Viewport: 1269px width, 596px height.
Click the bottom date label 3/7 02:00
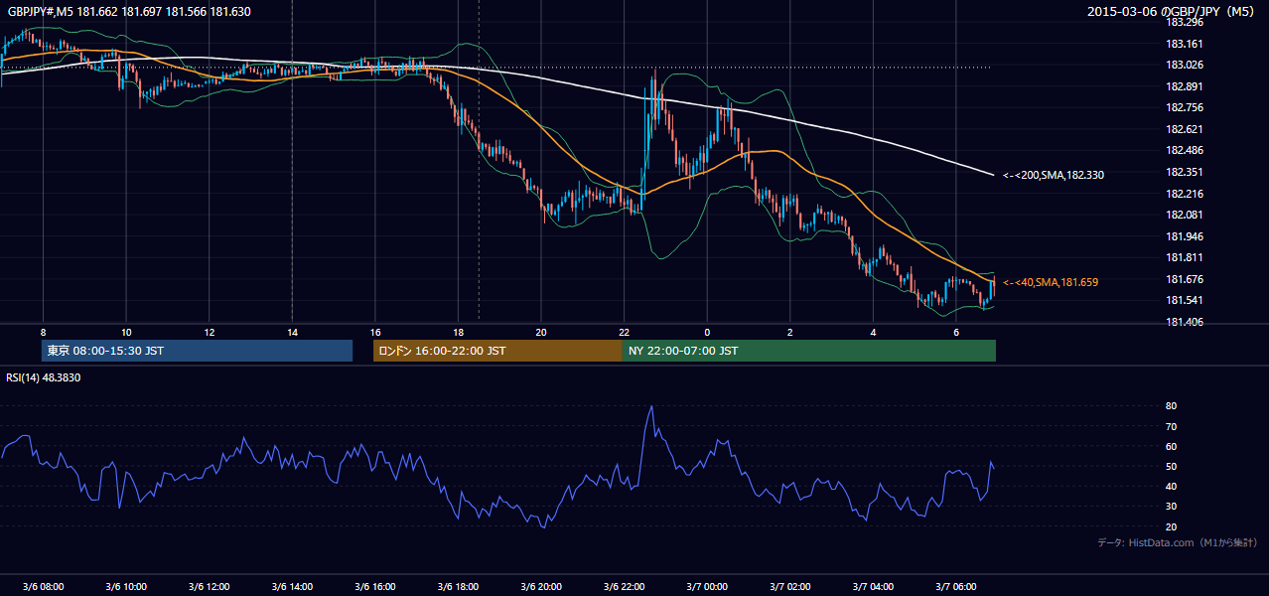[x=790, y=586]
